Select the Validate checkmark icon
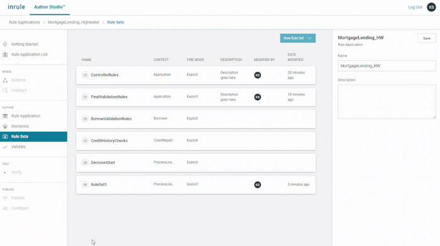 point(5,147)
